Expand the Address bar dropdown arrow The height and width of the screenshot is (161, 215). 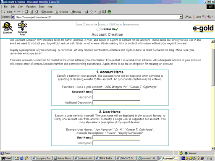tap(181, 17)
